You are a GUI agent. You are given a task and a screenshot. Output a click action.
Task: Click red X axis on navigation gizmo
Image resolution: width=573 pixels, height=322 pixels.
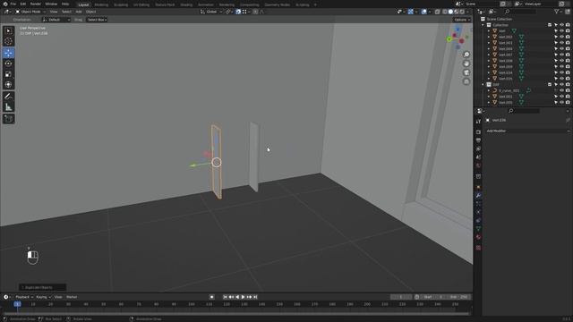[462, 41]
